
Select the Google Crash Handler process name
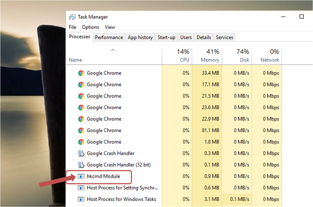110,153
